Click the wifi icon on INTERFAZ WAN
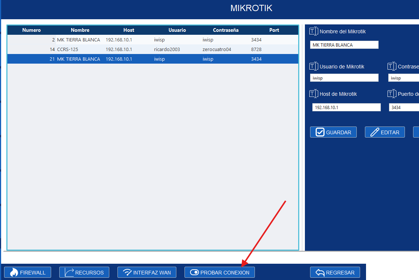Image resolution: width=419 pixels, height=280 pixels. tap(127, 272)
